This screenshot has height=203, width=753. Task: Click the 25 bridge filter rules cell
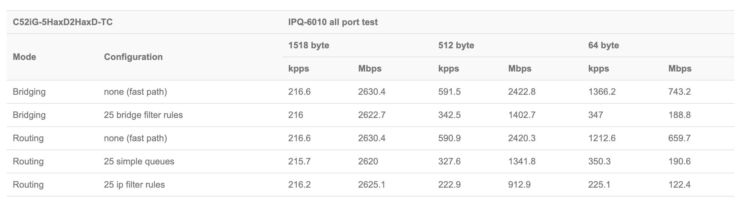[143, 115]
